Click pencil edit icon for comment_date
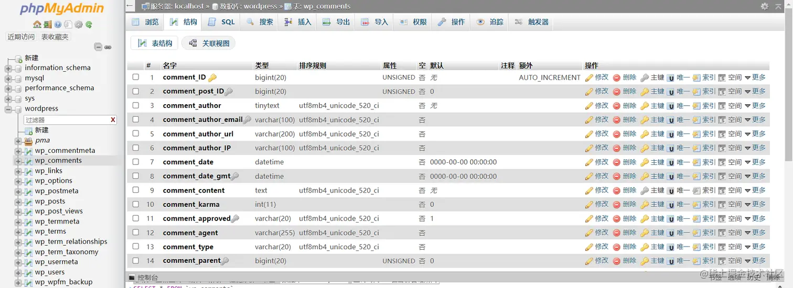Image resolution: width=793 pixels, height=288 pixels. coord(589,162)
